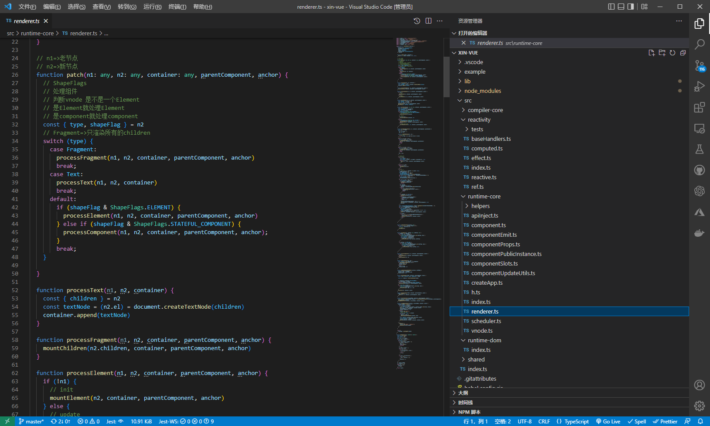Open the Manage gear icon
This screenshot has height=426, width=710.
click(700, 406)
